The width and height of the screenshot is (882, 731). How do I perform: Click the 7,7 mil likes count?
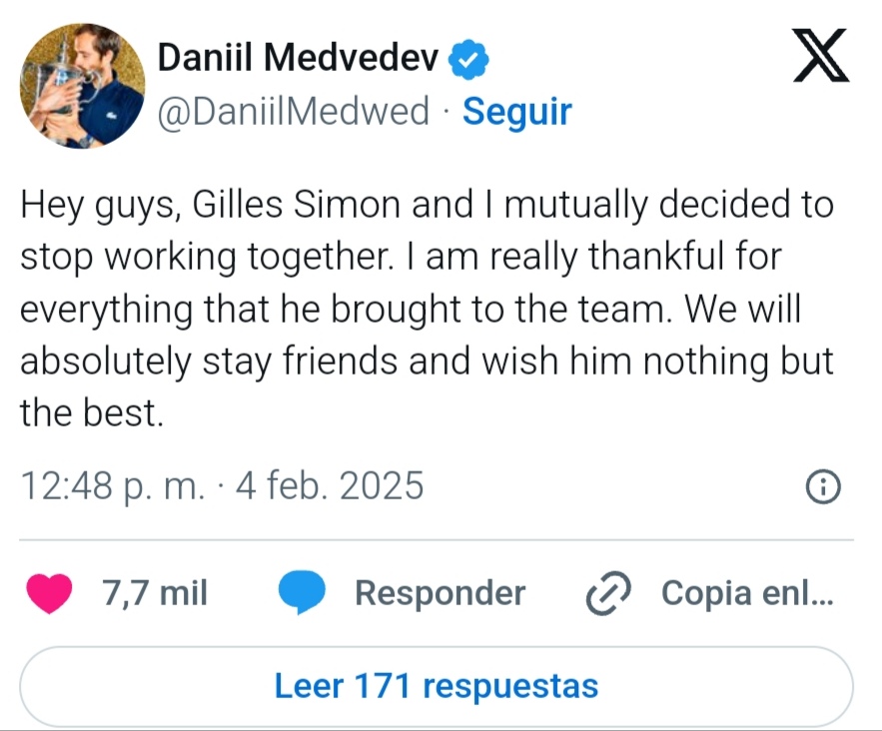[x=155, y=593]
